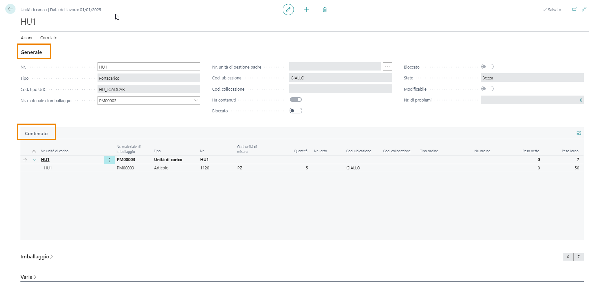598x291 pixels.
Task: Click the Tipo field Portacarico
Action: click(149, 78)
